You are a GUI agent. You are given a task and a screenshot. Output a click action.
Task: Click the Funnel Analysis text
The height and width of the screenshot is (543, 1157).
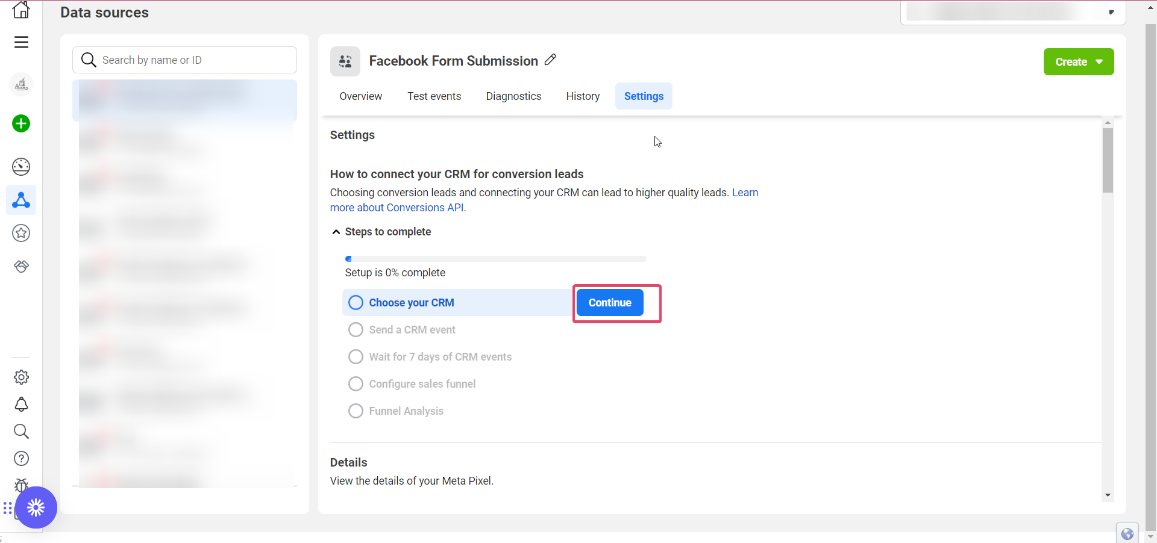pos(406,411)
